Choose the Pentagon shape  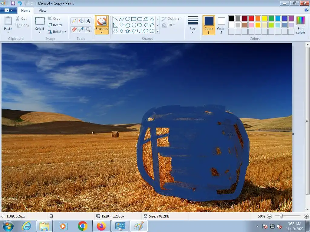[128, 25]
